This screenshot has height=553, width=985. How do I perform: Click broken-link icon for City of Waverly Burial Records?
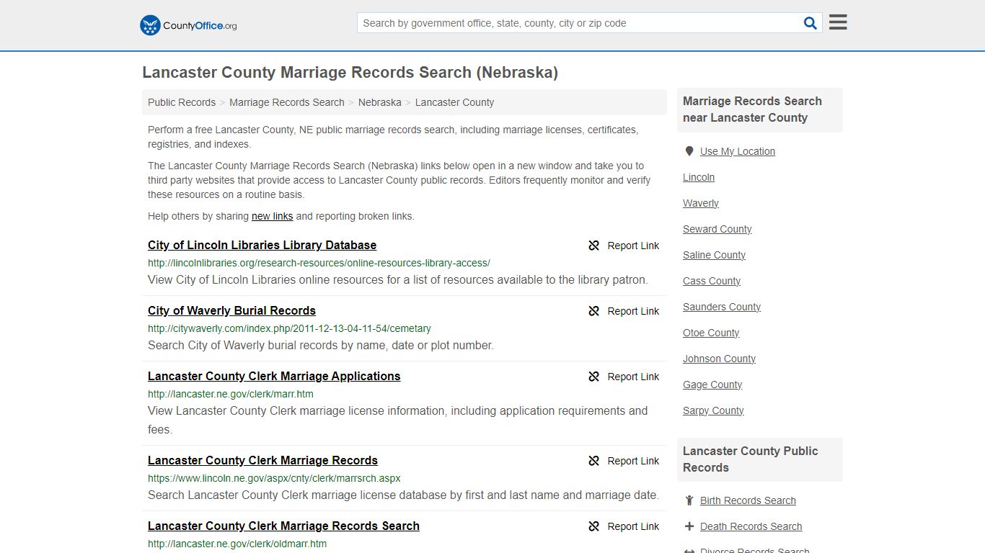click(x=594, y=311)
